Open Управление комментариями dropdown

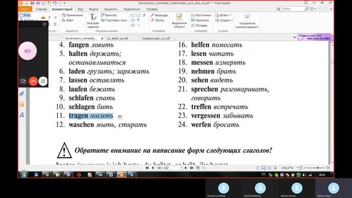click(x=247, y=21)
